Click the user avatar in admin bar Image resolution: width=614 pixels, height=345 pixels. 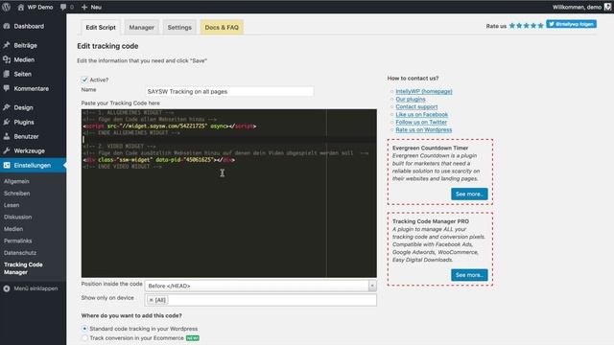tap(607, 7)
